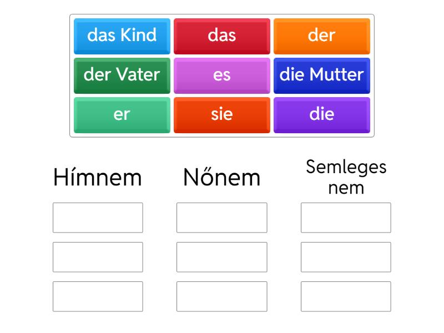Click the blue 'das Kind' tile

[122, 36]
